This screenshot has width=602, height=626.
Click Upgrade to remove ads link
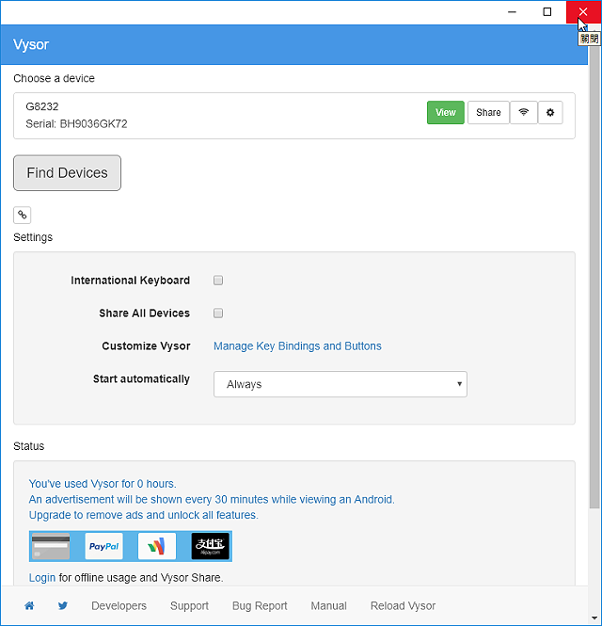point(144,515)
